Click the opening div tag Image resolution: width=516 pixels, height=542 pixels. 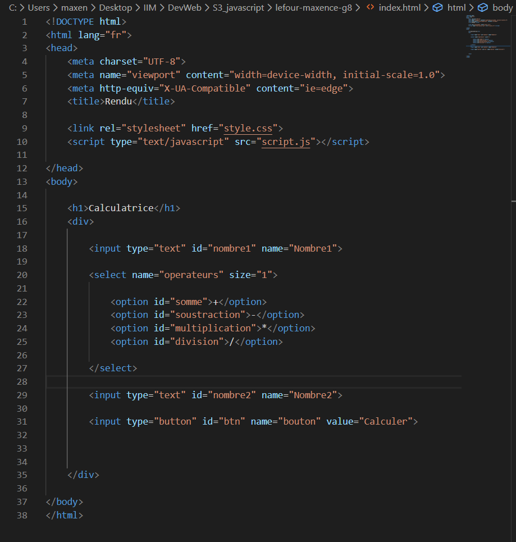[80, 221]
